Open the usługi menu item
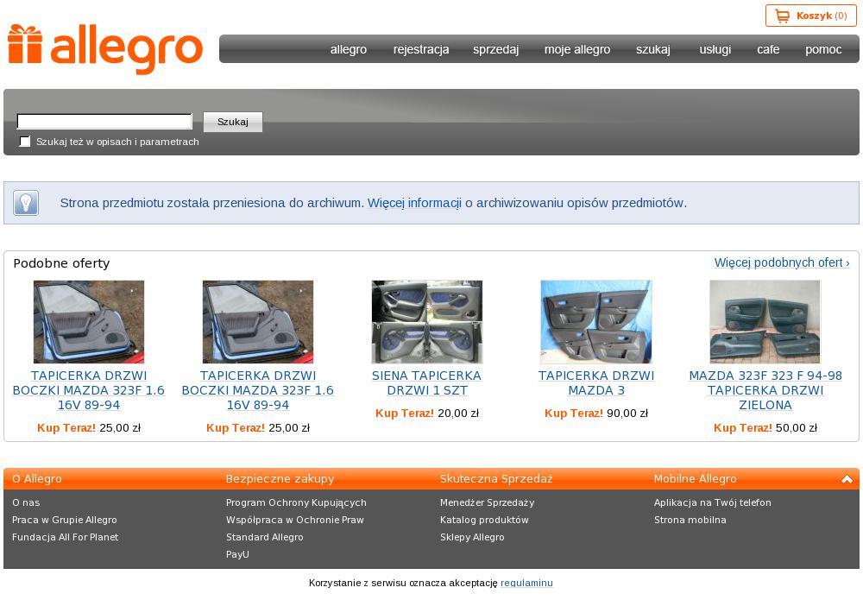 [715, 49]
